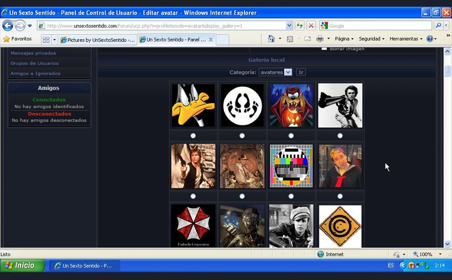
Task: Click Daffy Duck avatar image
Action: pos(193,105)
